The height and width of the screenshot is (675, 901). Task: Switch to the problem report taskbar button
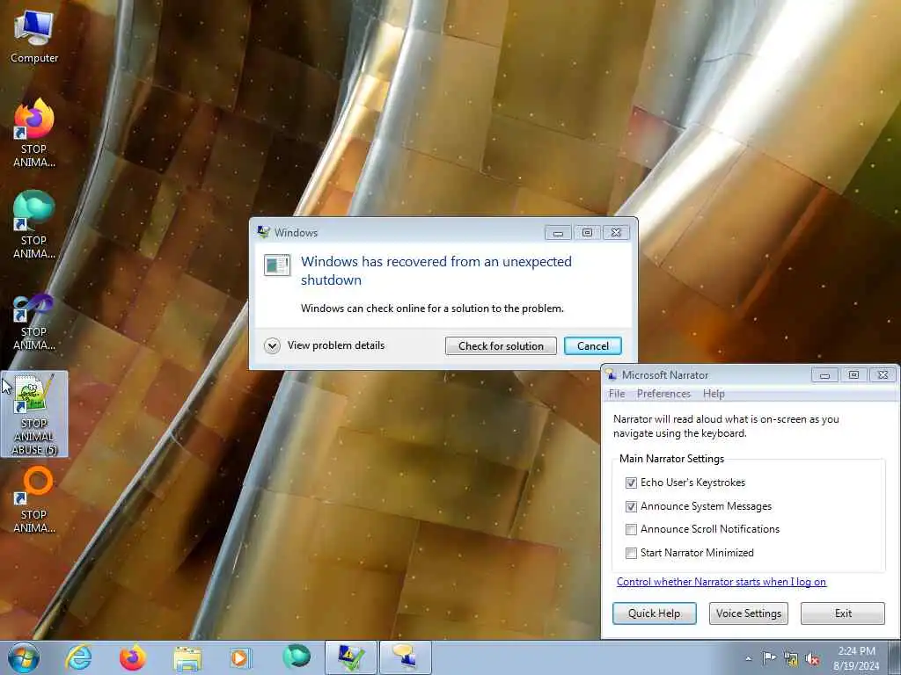click(x=351, y=657)
